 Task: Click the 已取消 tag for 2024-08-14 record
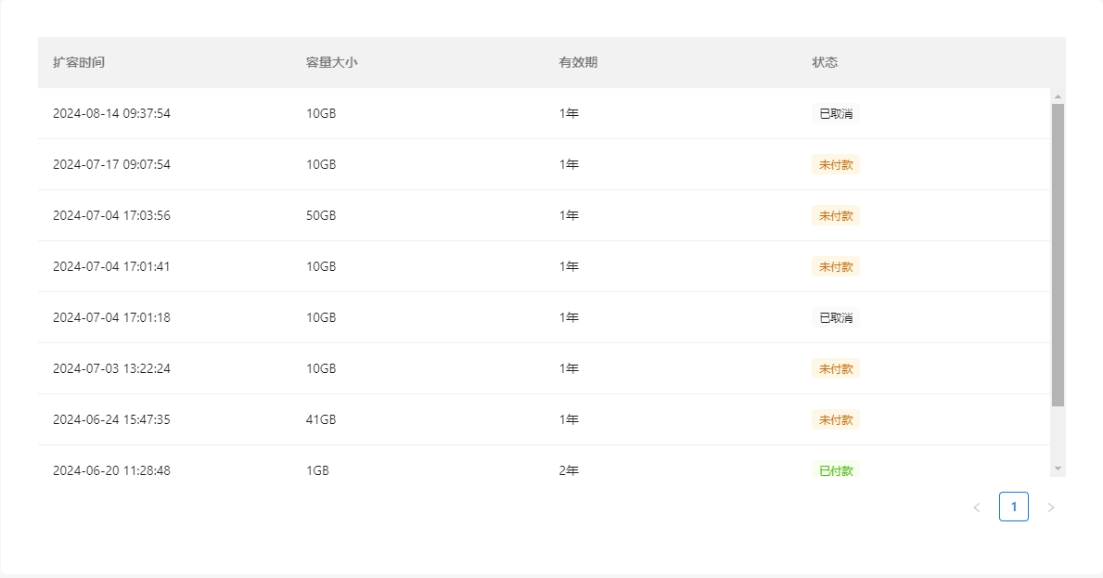click(835, 114)
